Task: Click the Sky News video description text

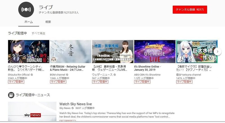Action: click(117, 115)
